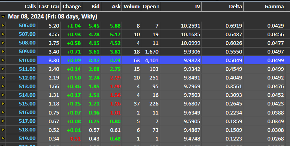The image size is (290, 146).
Task: Click the 9.4867 IV value
Action: pyautogui.click(x=192, y=130)
